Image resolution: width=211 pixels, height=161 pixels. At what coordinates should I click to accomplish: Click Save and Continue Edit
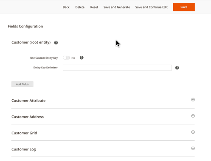click(x=152, y=7)
